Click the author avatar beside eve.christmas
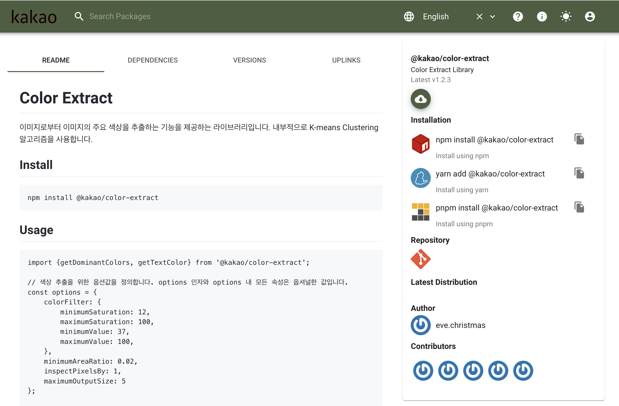Screen dimensions: 619x406 click(420, 325)
